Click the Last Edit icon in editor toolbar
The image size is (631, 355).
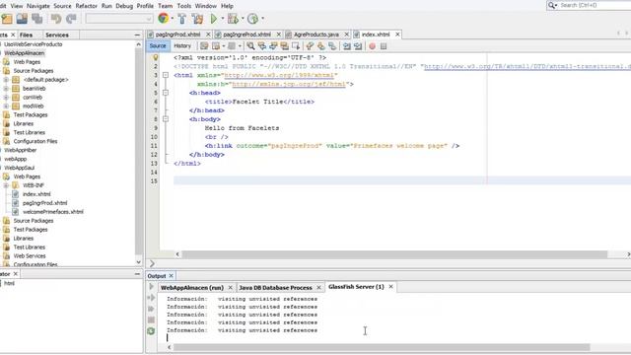pyautogui.click(x=204, y=46)
